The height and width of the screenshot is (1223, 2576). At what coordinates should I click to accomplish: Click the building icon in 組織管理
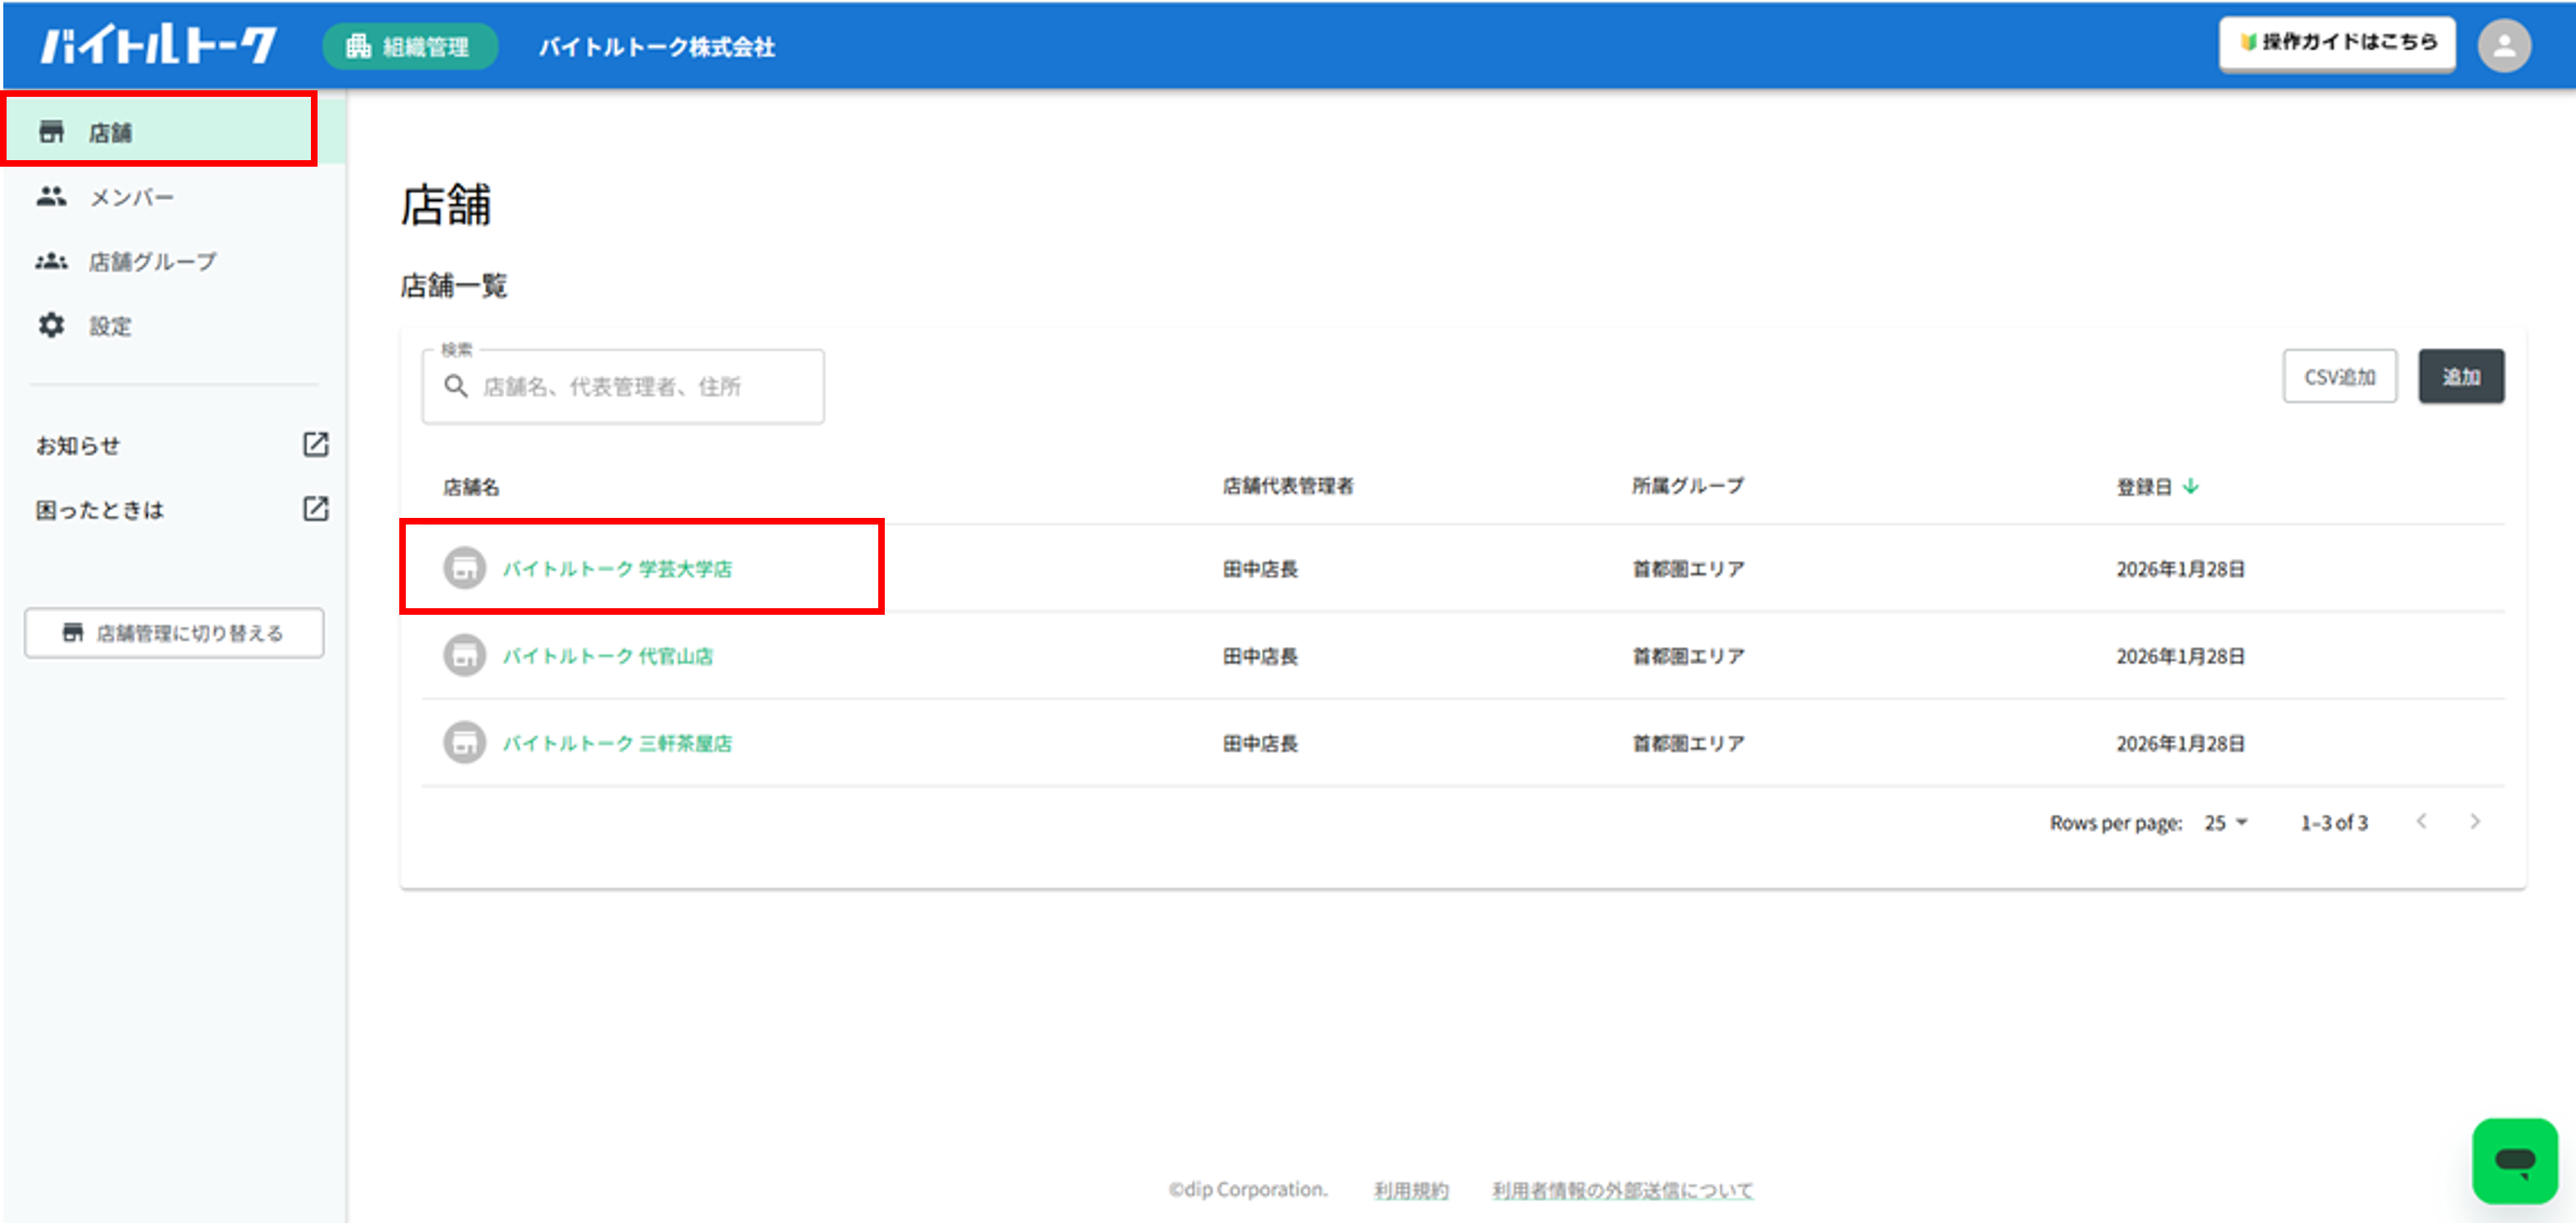[358, 46]
